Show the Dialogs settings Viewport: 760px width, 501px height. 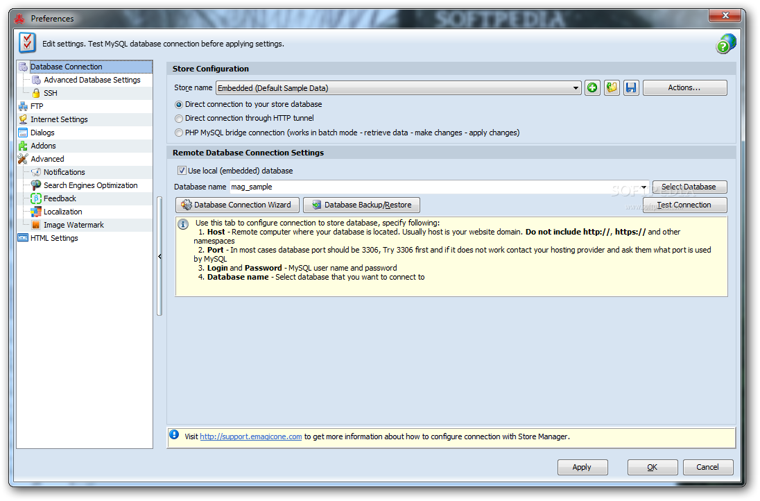pyautogui.click(x=42, y=133)
